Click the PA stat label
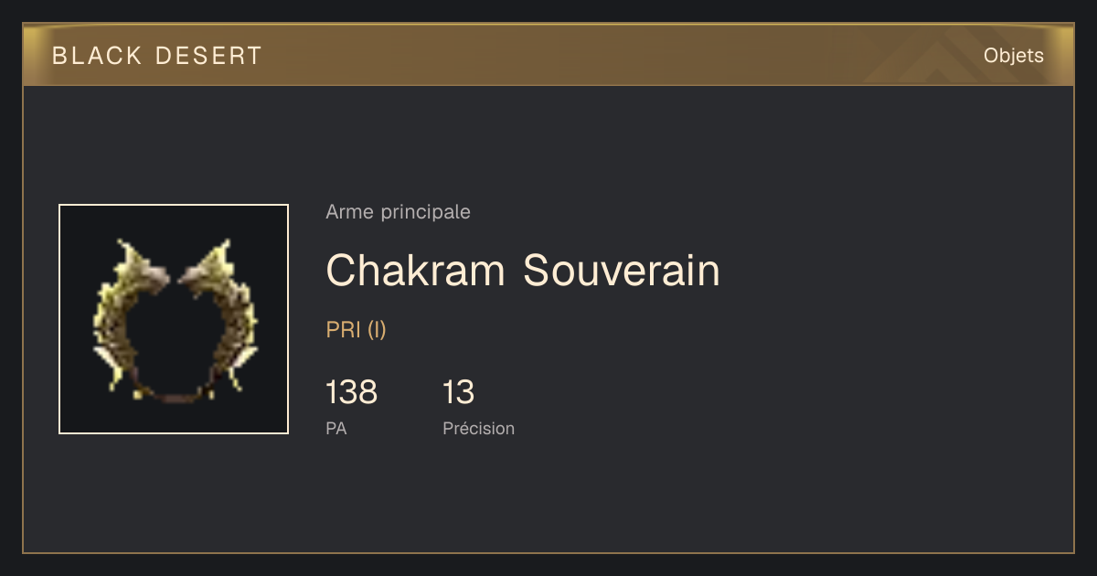 [x=336, y=428]
